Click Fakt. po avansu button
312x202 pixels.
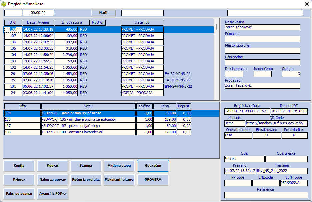click(x=19, y=194)
